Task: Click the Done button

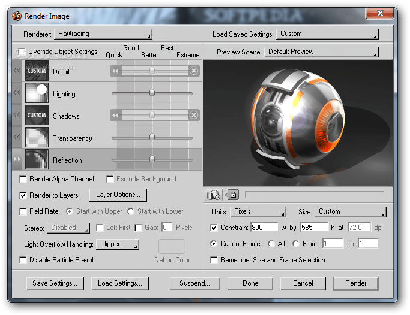Action: tap(250, 283)
